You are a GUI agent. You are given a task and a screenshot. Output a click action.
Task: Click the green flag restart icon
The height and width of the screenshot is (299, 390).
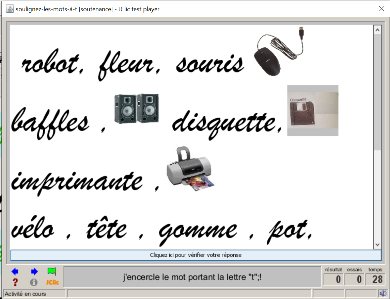(51, 271)
